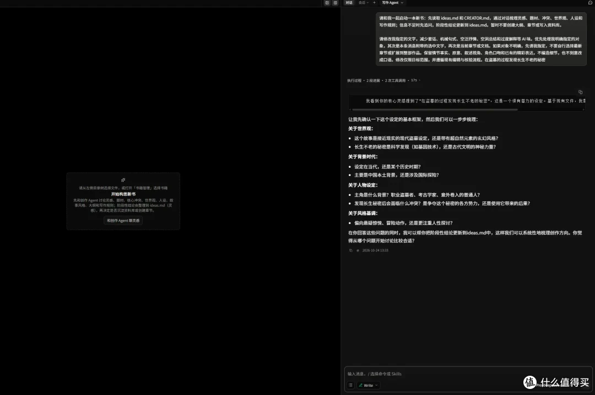Click the chat bubble icon at top right
Screen dimensions: 595x395
pos(590,3)
